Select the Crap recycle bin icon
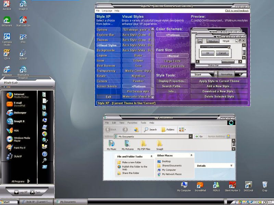Image resolution: width=274 pixels, height=205 pixels. pos(264,187)
